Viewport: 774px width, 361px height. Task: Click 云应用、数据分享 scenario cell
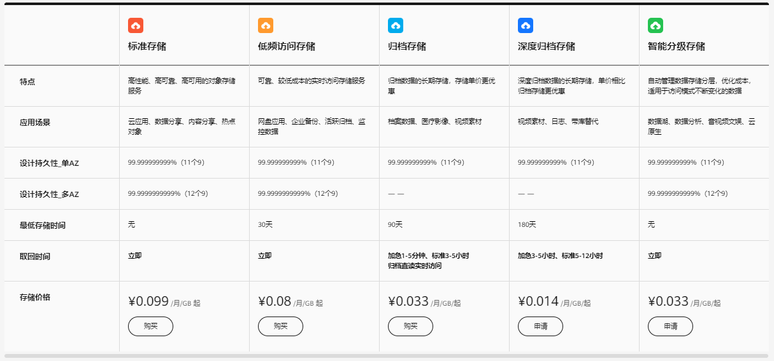click(x=182, y=126)
